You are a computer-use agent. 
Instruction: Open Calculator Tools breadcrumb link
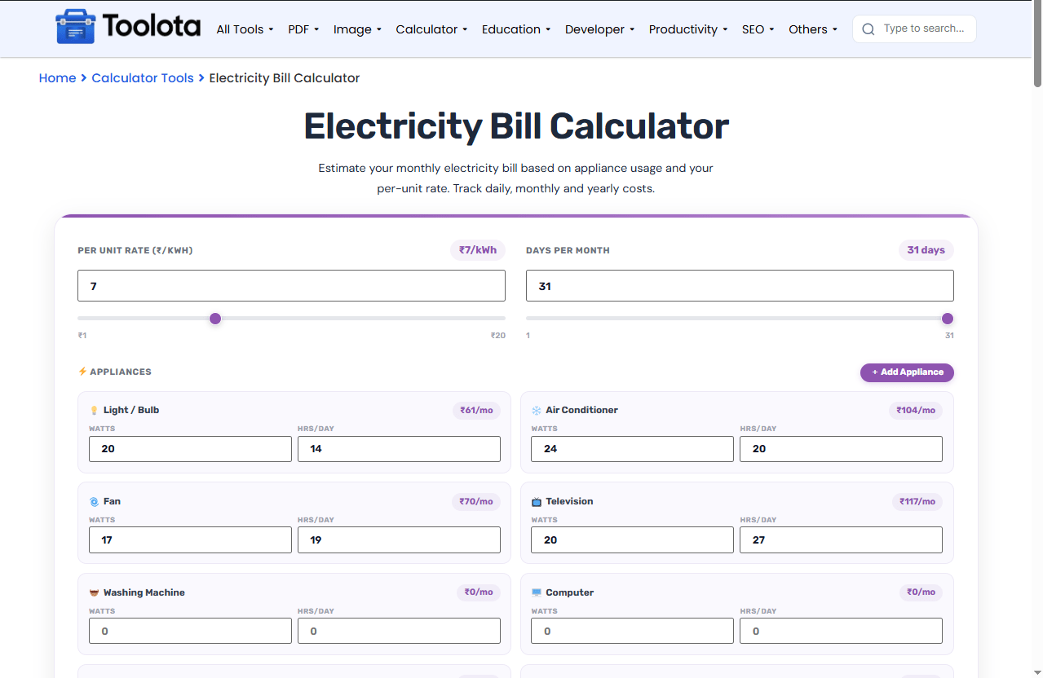point(143,78)
